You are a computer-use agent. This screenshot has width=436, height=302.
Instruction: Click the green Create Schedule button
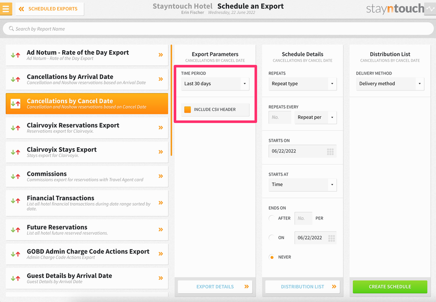tap(390, 287)
